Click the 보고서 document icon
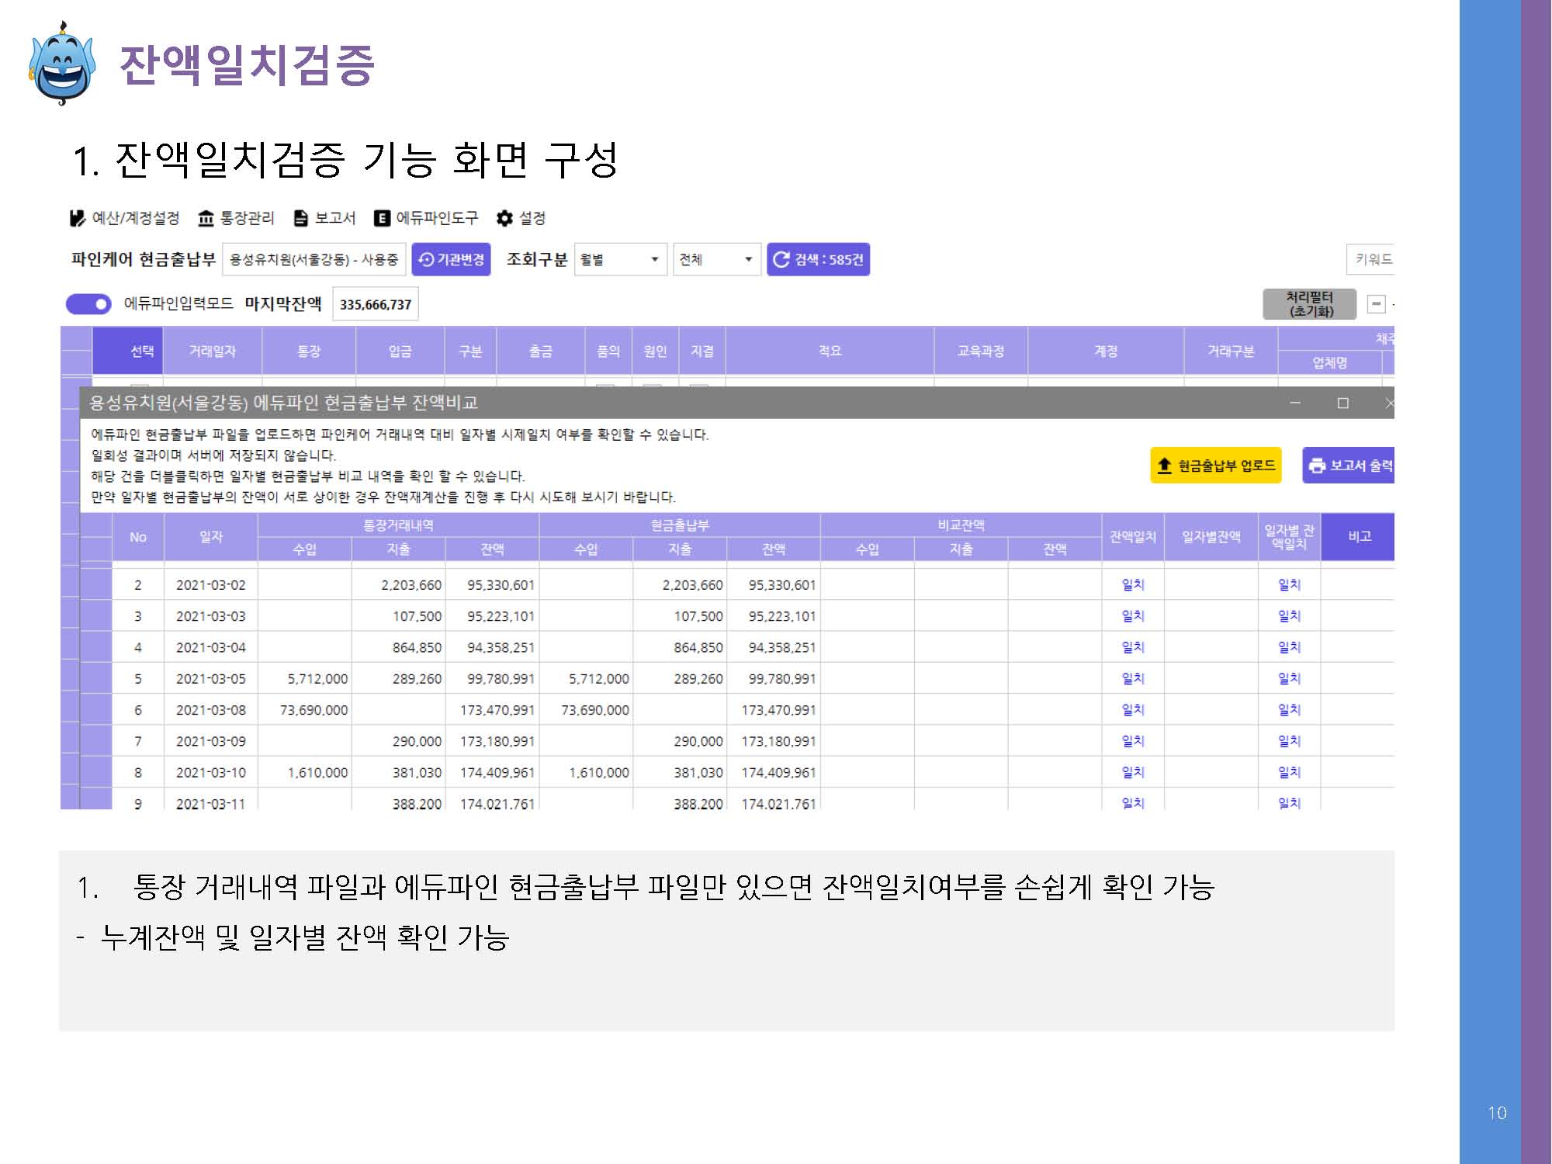Viewport: 1552px width, 1164px height. [301, 218]
